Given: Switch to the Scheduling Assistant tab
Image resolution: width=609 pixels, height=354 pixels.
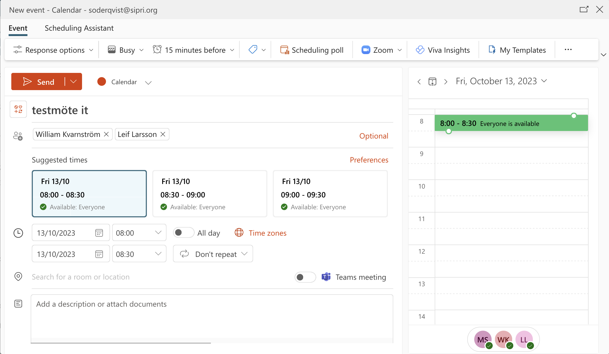Looking at the screenshot, I should 79,28.
